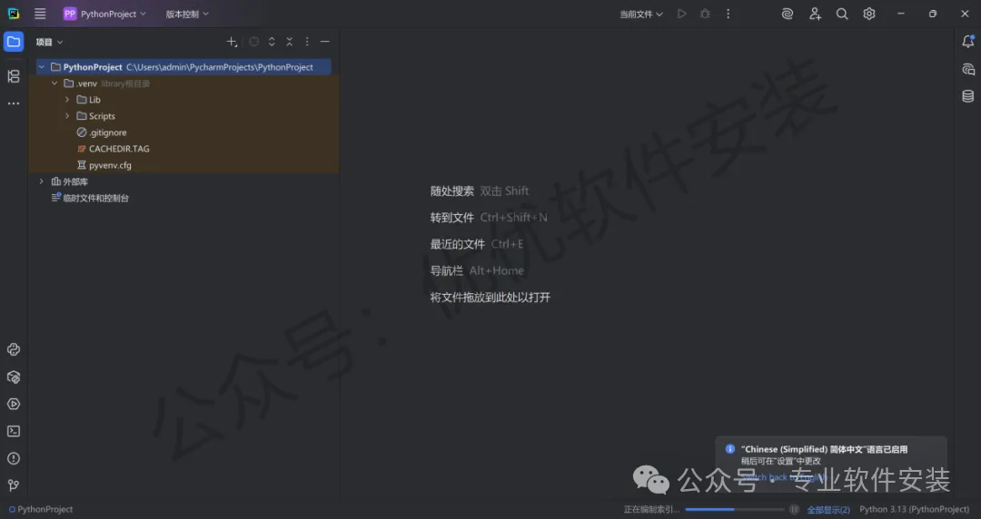Open project panel options (vertical dots)
Image resolution: width=981 pixels, height=519 pixels.
(307, 42)
